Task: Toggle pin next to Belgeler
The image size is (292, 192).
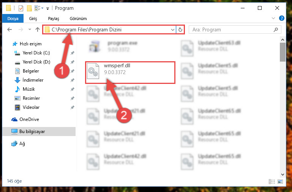Action: (x=73, y=71)
